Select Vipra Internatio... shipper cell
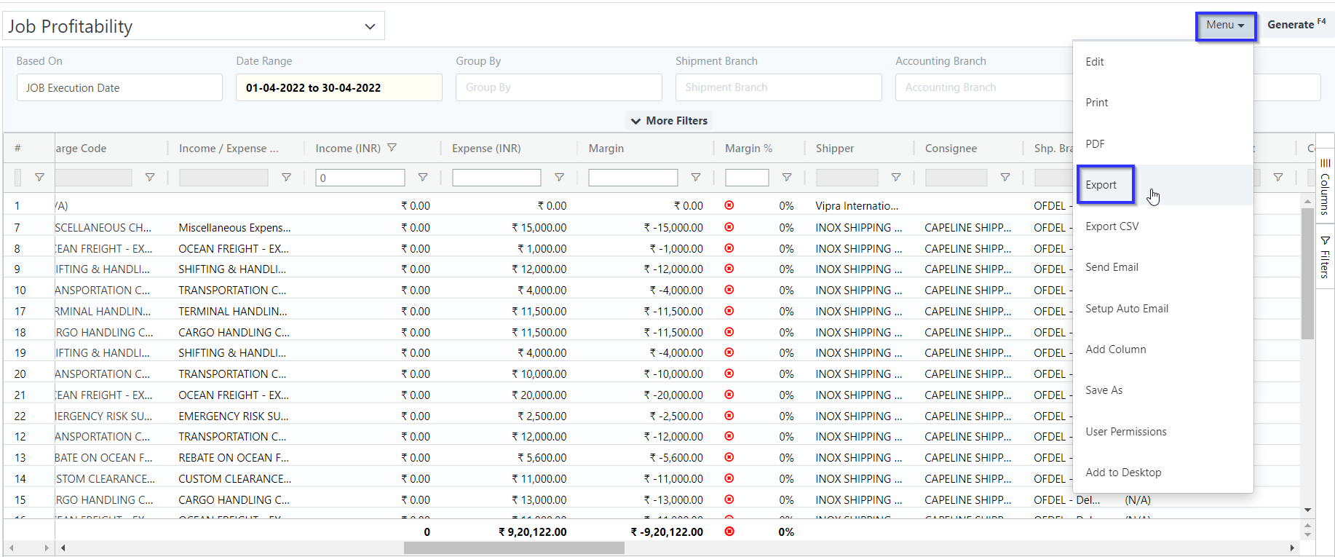This screenshot has height=557, width=1335. tap(857, 206)
